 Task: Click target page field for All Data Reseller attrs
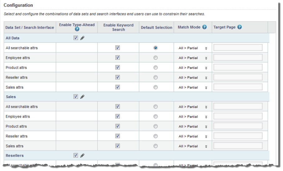tap(238, 77)
